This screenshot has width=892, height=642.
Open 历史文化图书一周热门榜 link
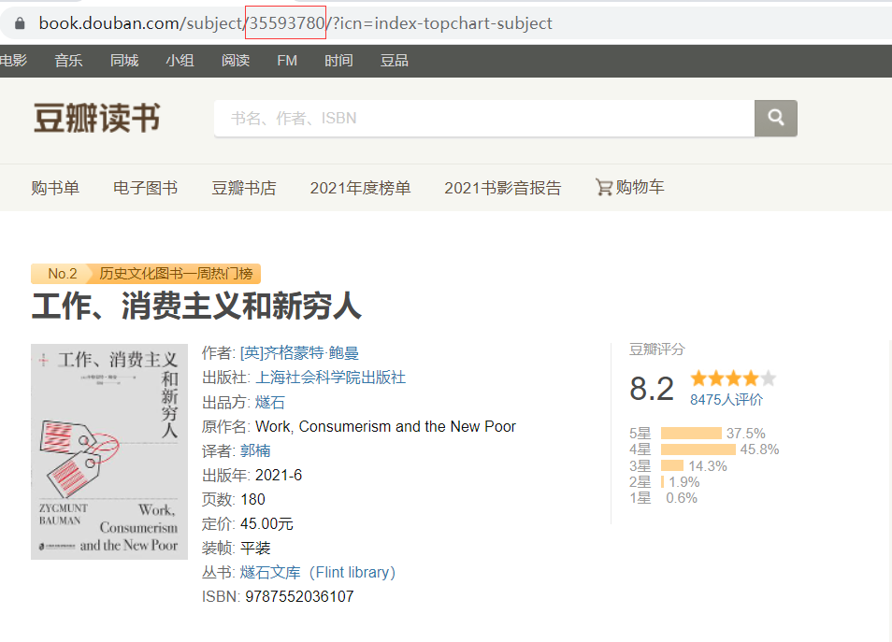click(x=176, y=274)
